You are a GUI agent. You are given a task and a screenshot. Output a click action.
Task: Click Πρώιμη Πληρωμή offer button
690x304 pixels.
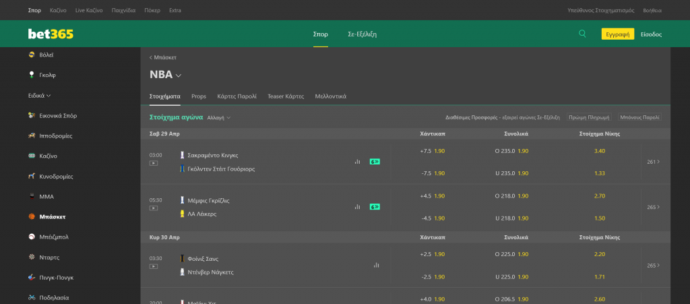pos(589,117)
